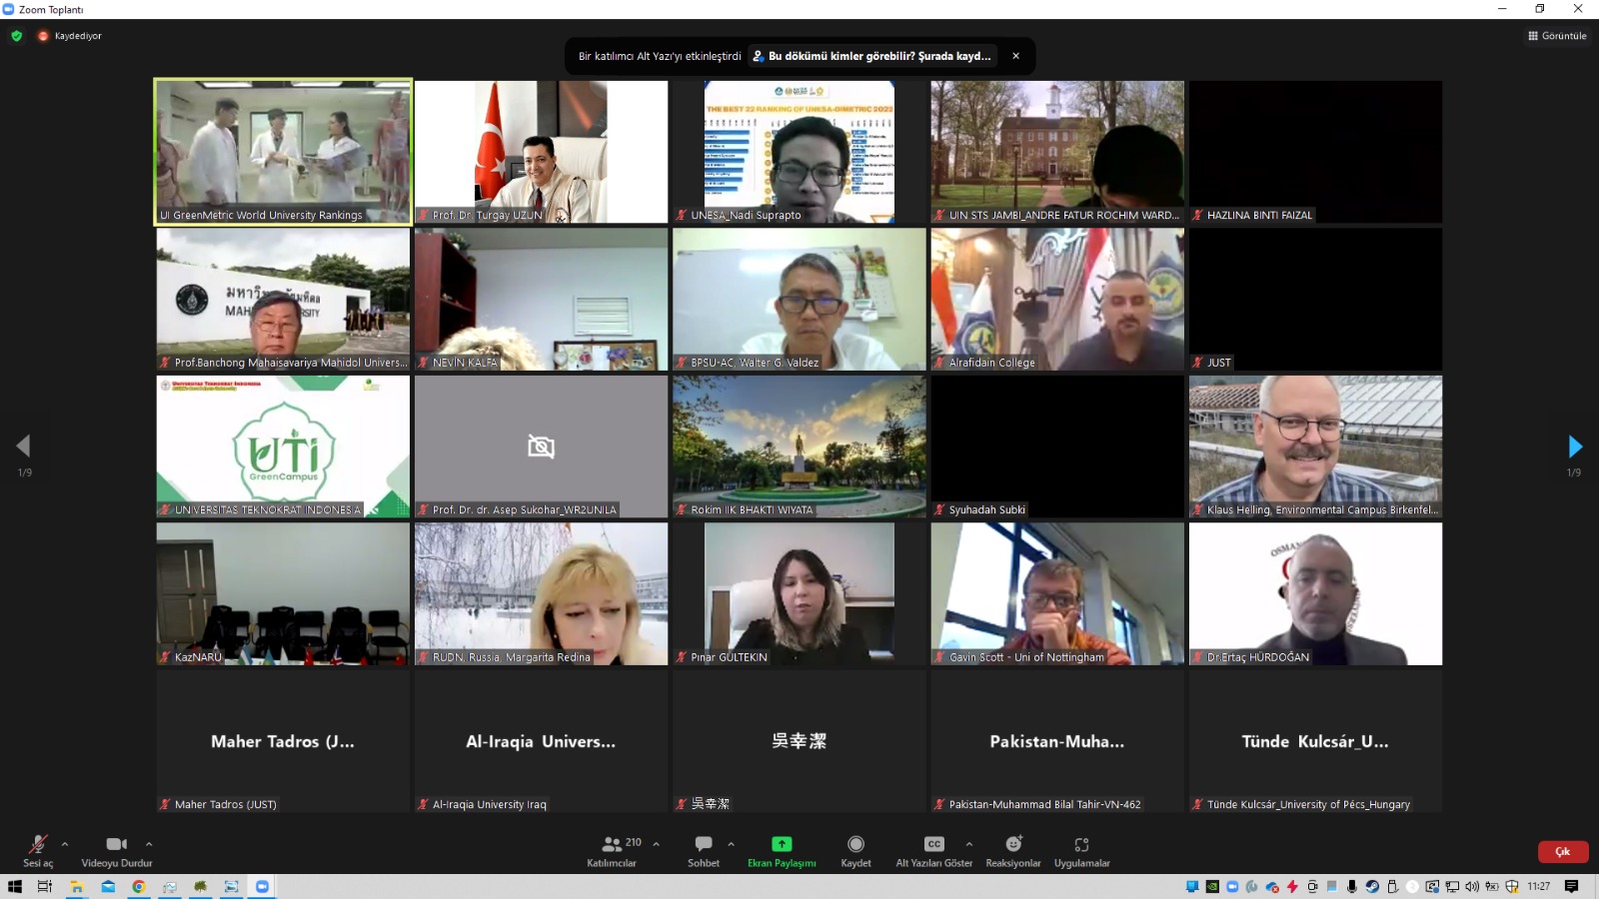Select Tünde Kulcsár University of Pécs tile
Image resolution: width=1599 pixels, height=899 pixels.
(x=1315, y=741)
